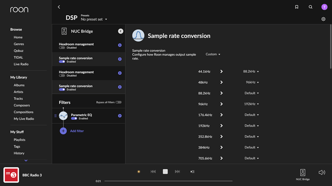Open the play queue icon
This screenshot has height=186, width=332.
192,172
